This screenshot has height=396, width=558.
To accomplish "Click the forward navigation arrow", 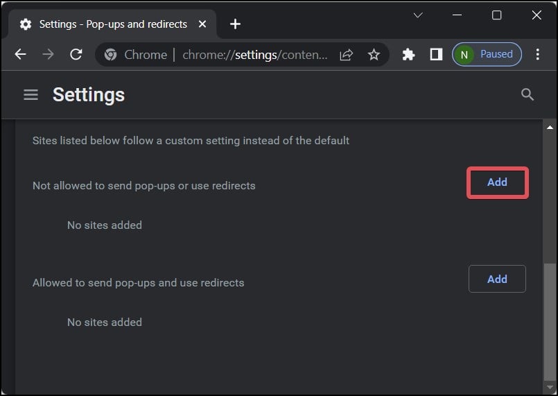I will (x=48, y=55).
